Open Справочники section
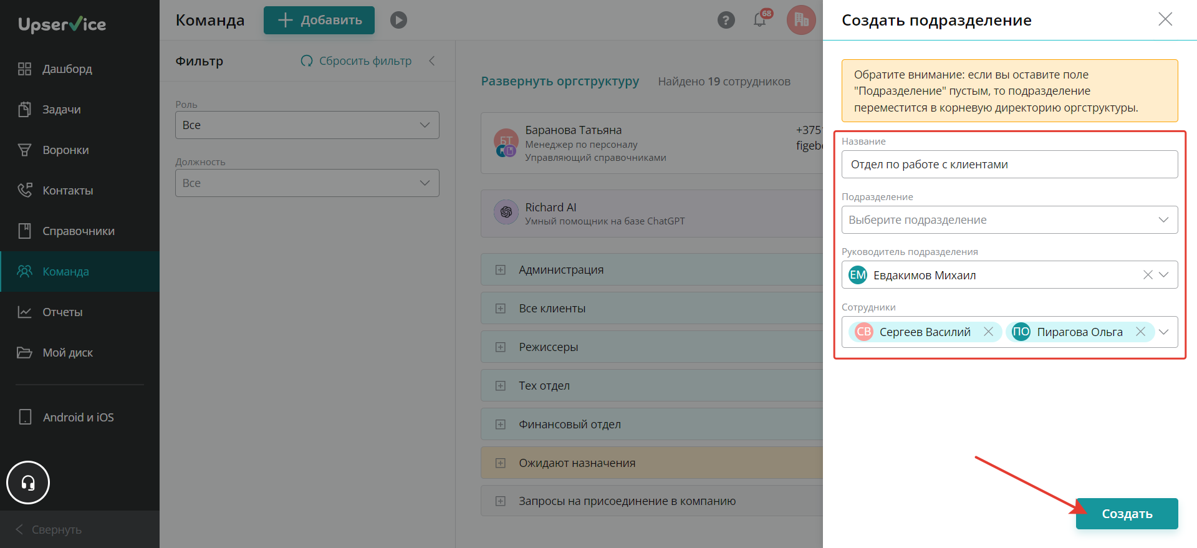The image size is (1197, 548). point(80,231)
